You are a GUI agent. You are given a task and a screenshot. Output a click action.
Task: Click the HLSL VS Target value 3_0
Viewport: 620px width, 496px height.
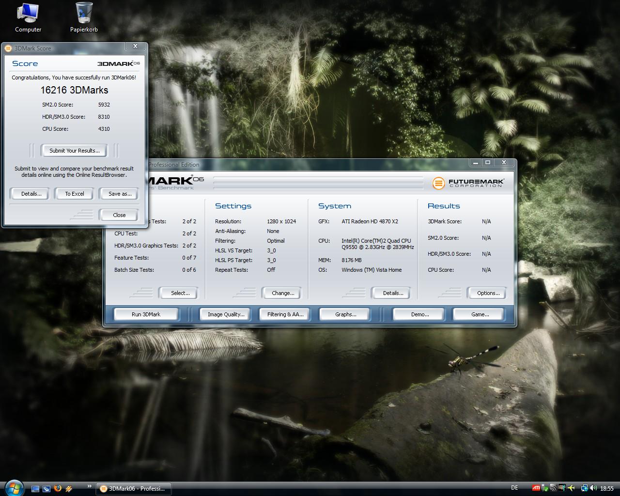(271, 250)
